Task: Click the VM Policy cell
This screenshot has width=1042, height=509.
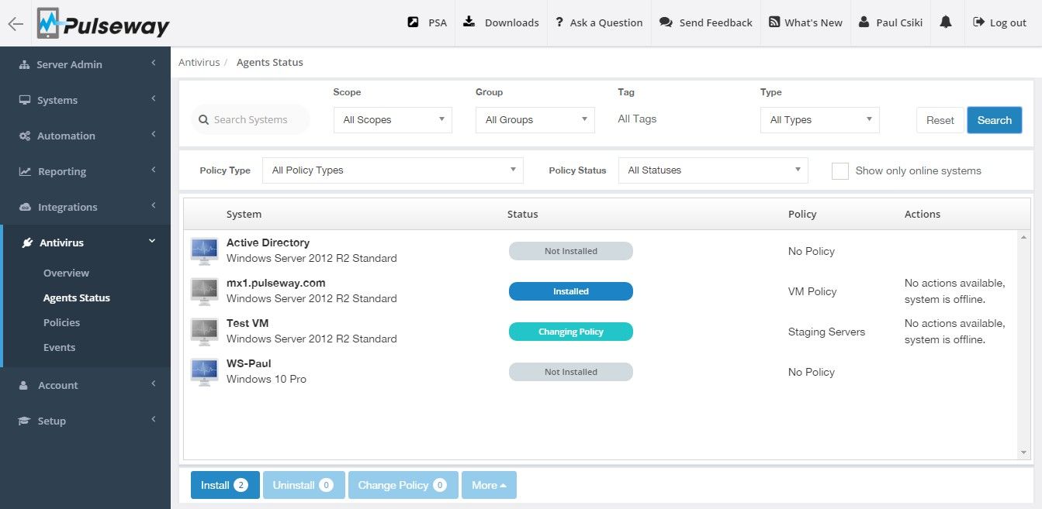Action: coord(812,291)
